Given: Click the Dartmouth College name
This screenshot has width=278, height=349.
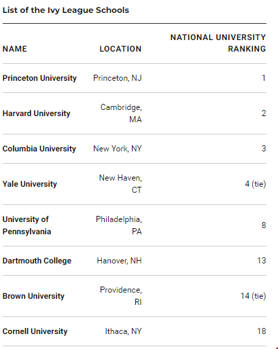Looking at the screenshot, I should coord(37,261).
